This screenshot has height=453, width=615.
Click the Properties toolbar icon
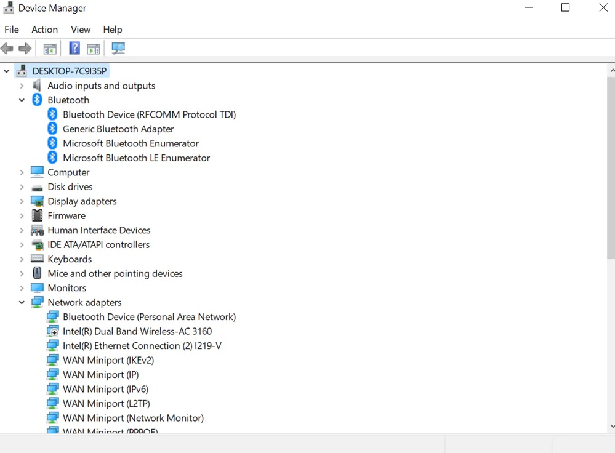(x=50, y=48)
